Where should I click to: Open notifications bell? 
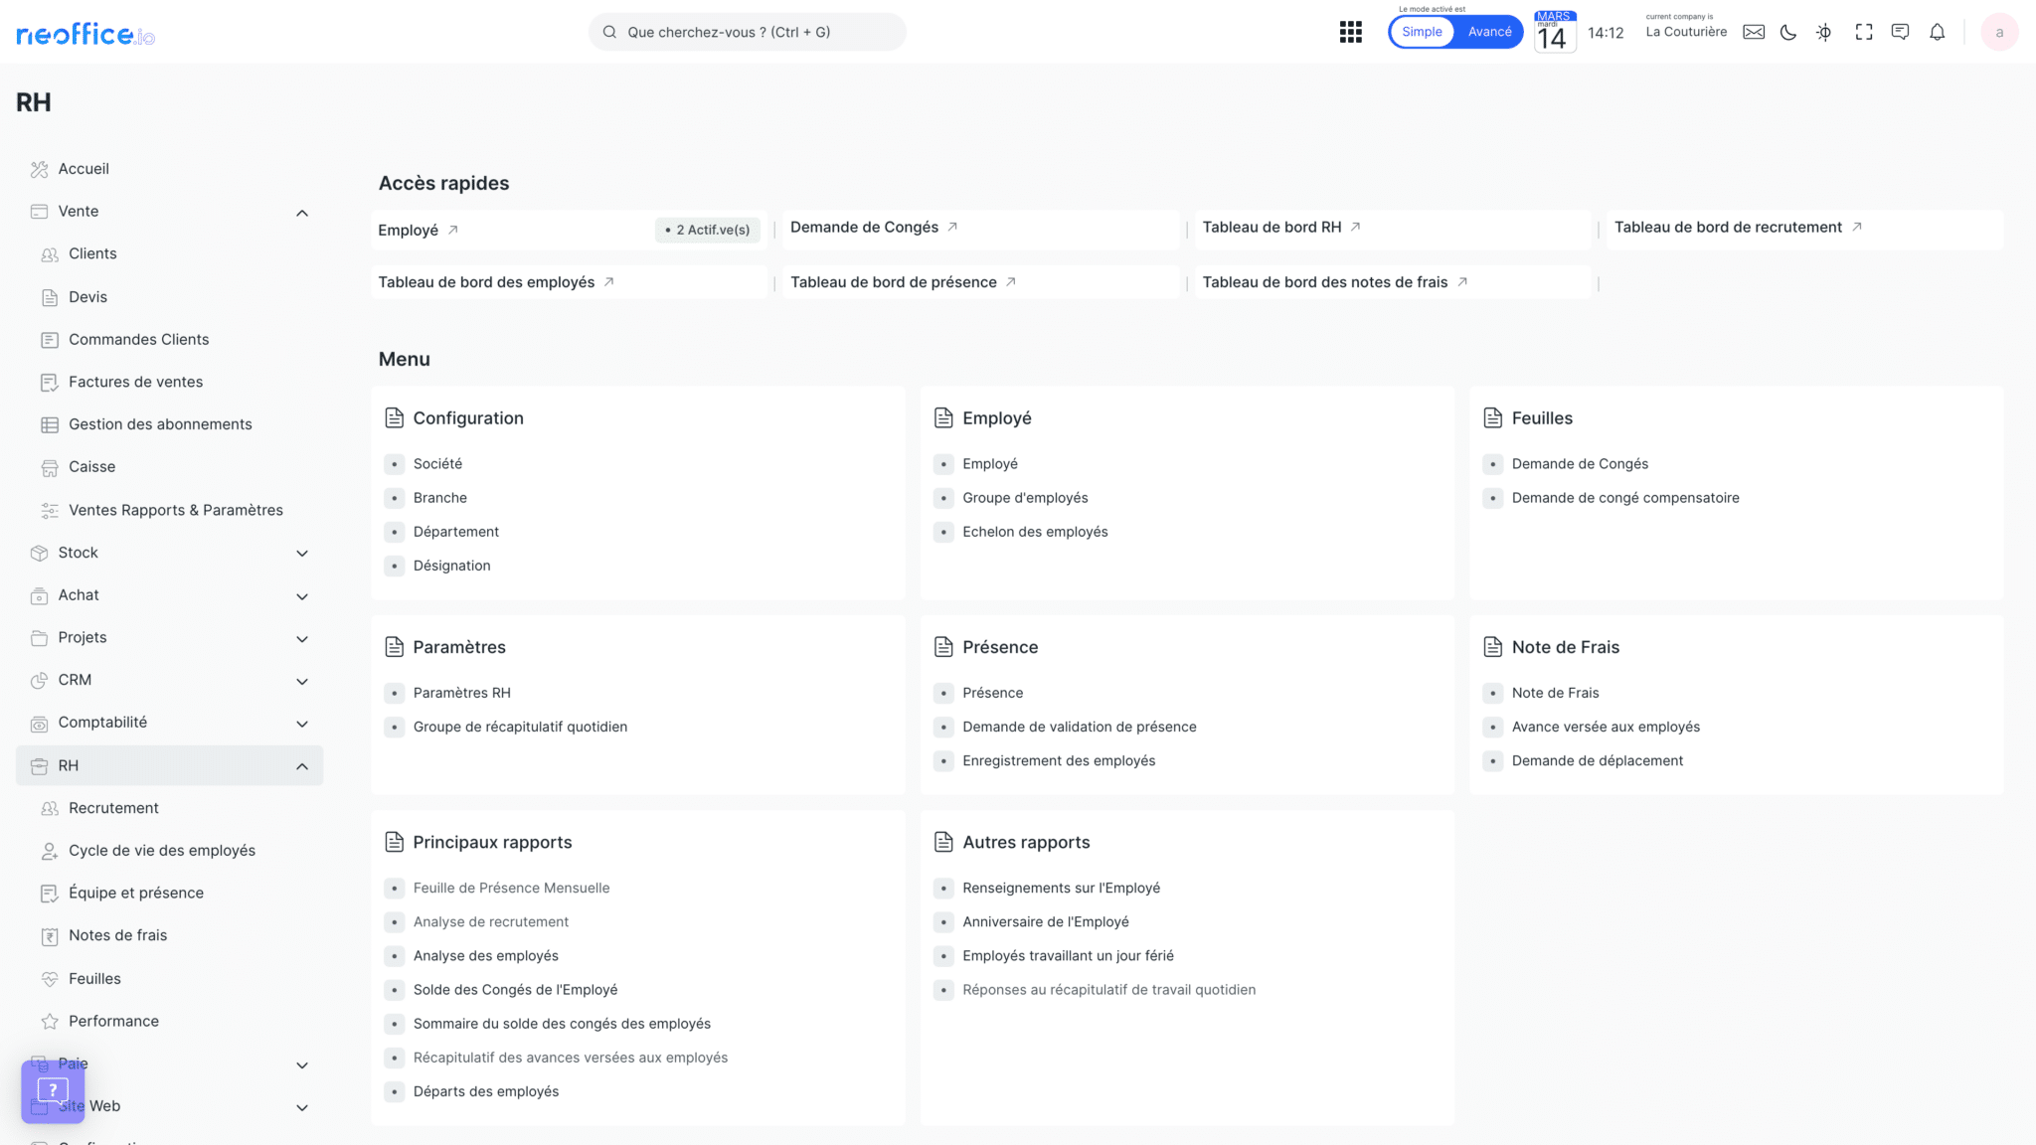(1937, 32)
